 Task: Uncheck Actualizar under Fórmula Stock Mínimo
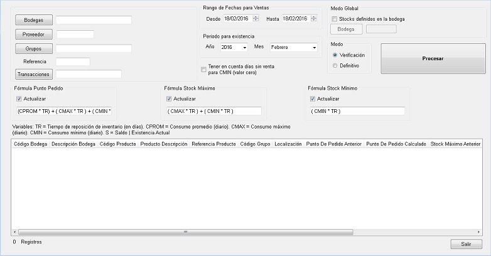pos(314,99)
